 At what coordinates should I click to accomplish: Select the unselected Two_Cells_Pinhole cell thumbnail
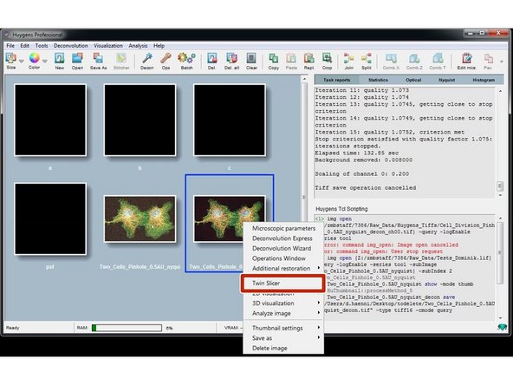(x=140, y=219)
